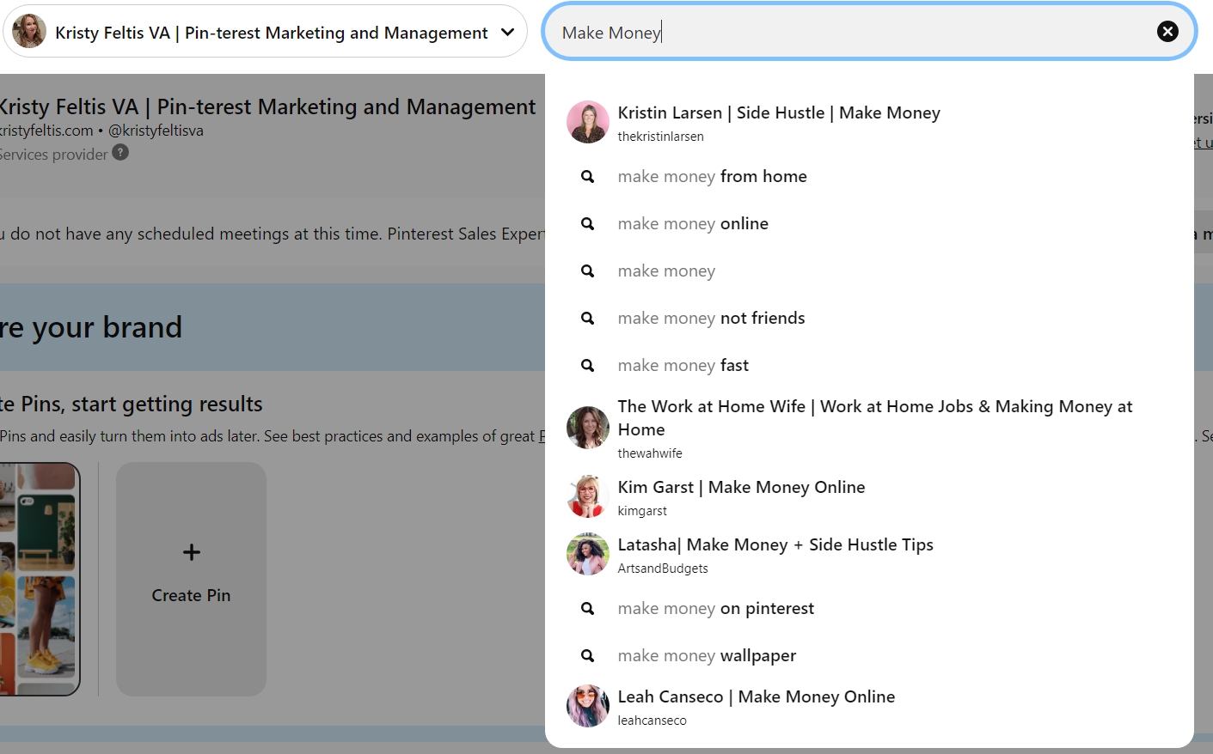Screen dimensions: 1213x754
Task: Open the pin collage thumbnail
Action: 40,579
